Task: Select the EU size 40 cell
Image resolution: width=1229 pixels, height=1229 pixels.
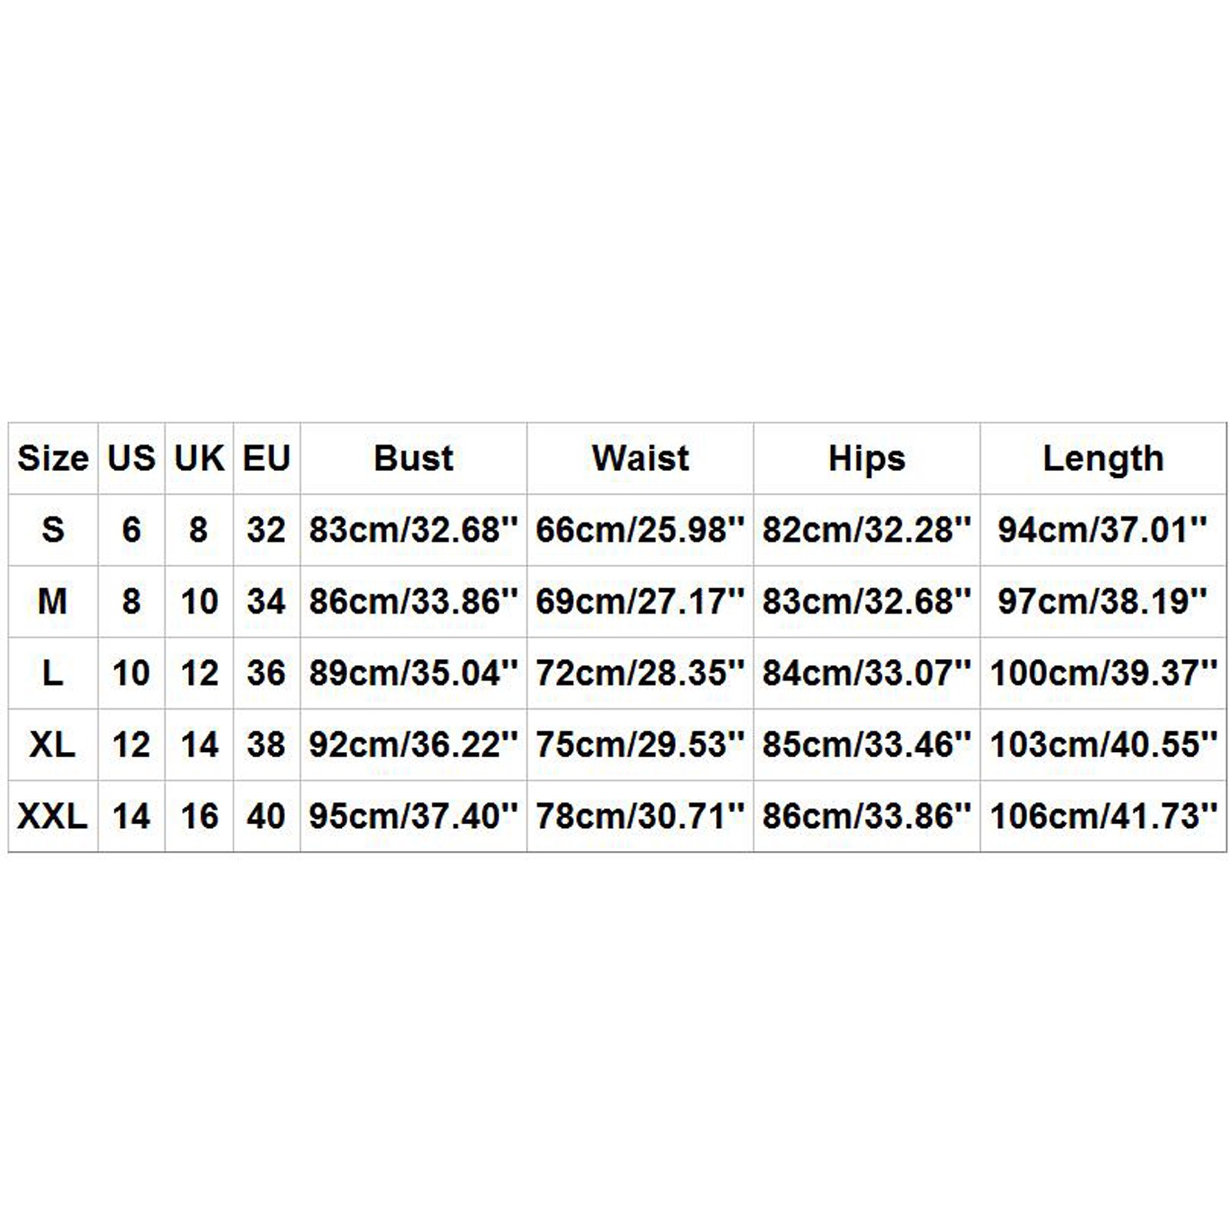Action: coord(267,817)
